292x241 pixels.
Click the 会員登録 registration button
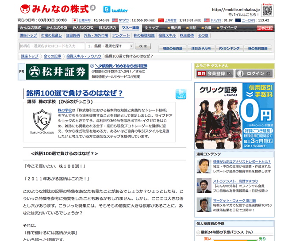[x=215, y=74]
